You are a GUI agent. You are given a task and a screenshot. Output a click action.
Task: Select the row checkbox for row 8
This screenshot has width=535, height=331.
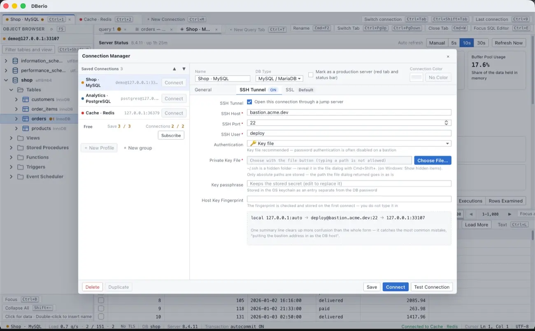pyautogui.click(x=101, y=301)
